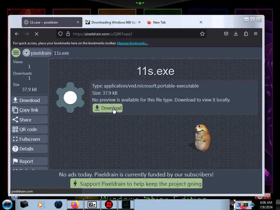Copy the file link from the sidebar

[x=30, y=110]
